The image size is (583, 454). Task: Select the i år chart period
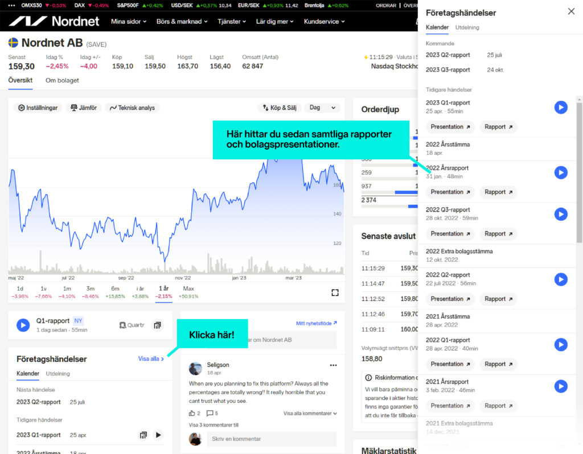[140, 292]
